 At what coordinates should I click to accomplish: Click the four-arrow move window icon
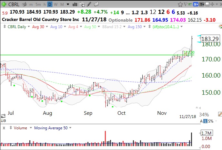click(212, 5)
